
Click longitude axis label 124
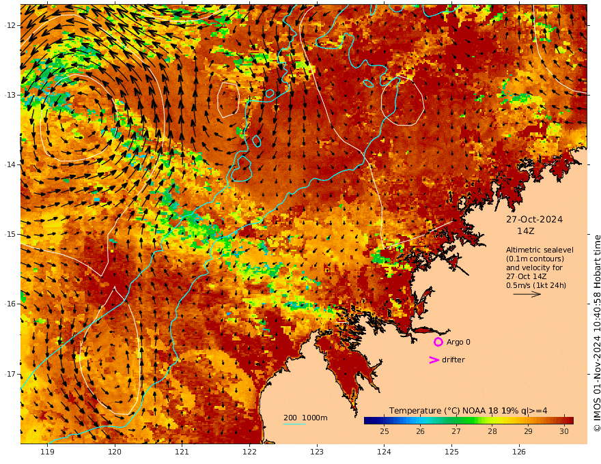pos(384,452)
